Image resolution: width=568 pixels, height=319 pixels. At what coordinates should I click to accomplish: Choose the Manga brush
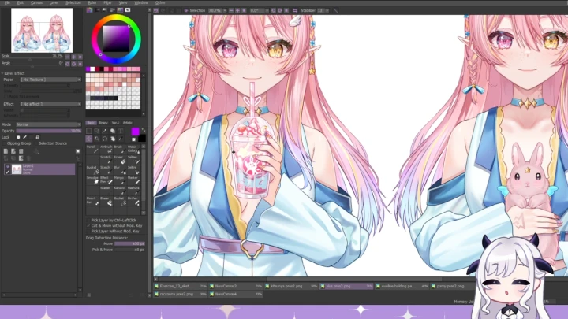[119, 180]
